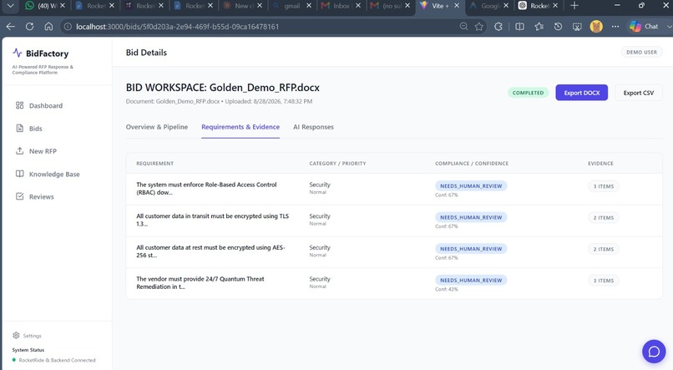Image resolution: width=673 pixels, height=370 pixels.
Task: Click the REQUIREMENT column header
Action: tap(155, 164)
